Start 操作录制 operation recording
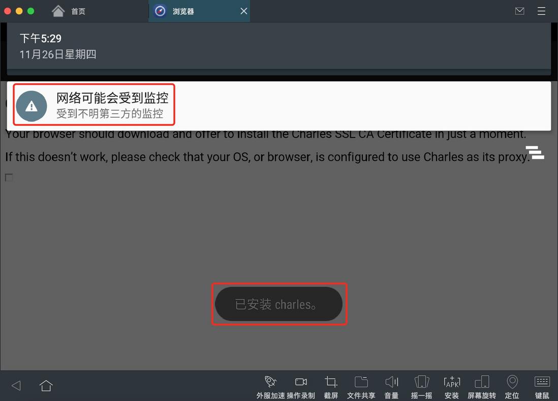 pos(301,387)
